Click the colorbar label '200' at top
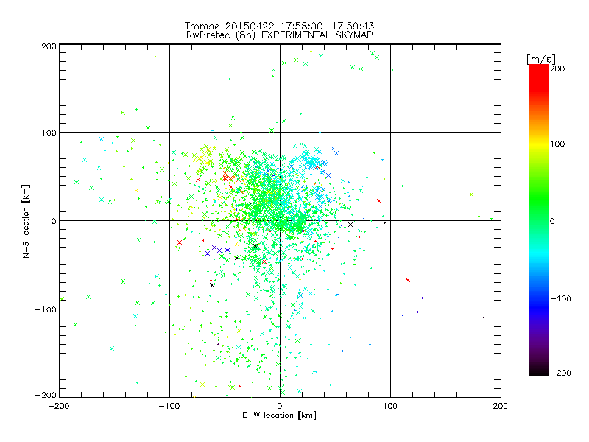 coord(557,69)
